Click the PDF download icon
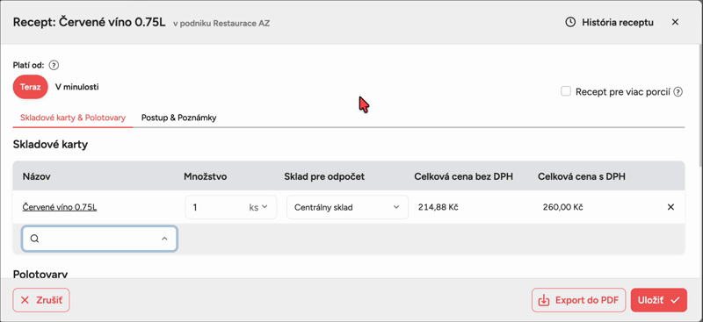 [543, 300]
